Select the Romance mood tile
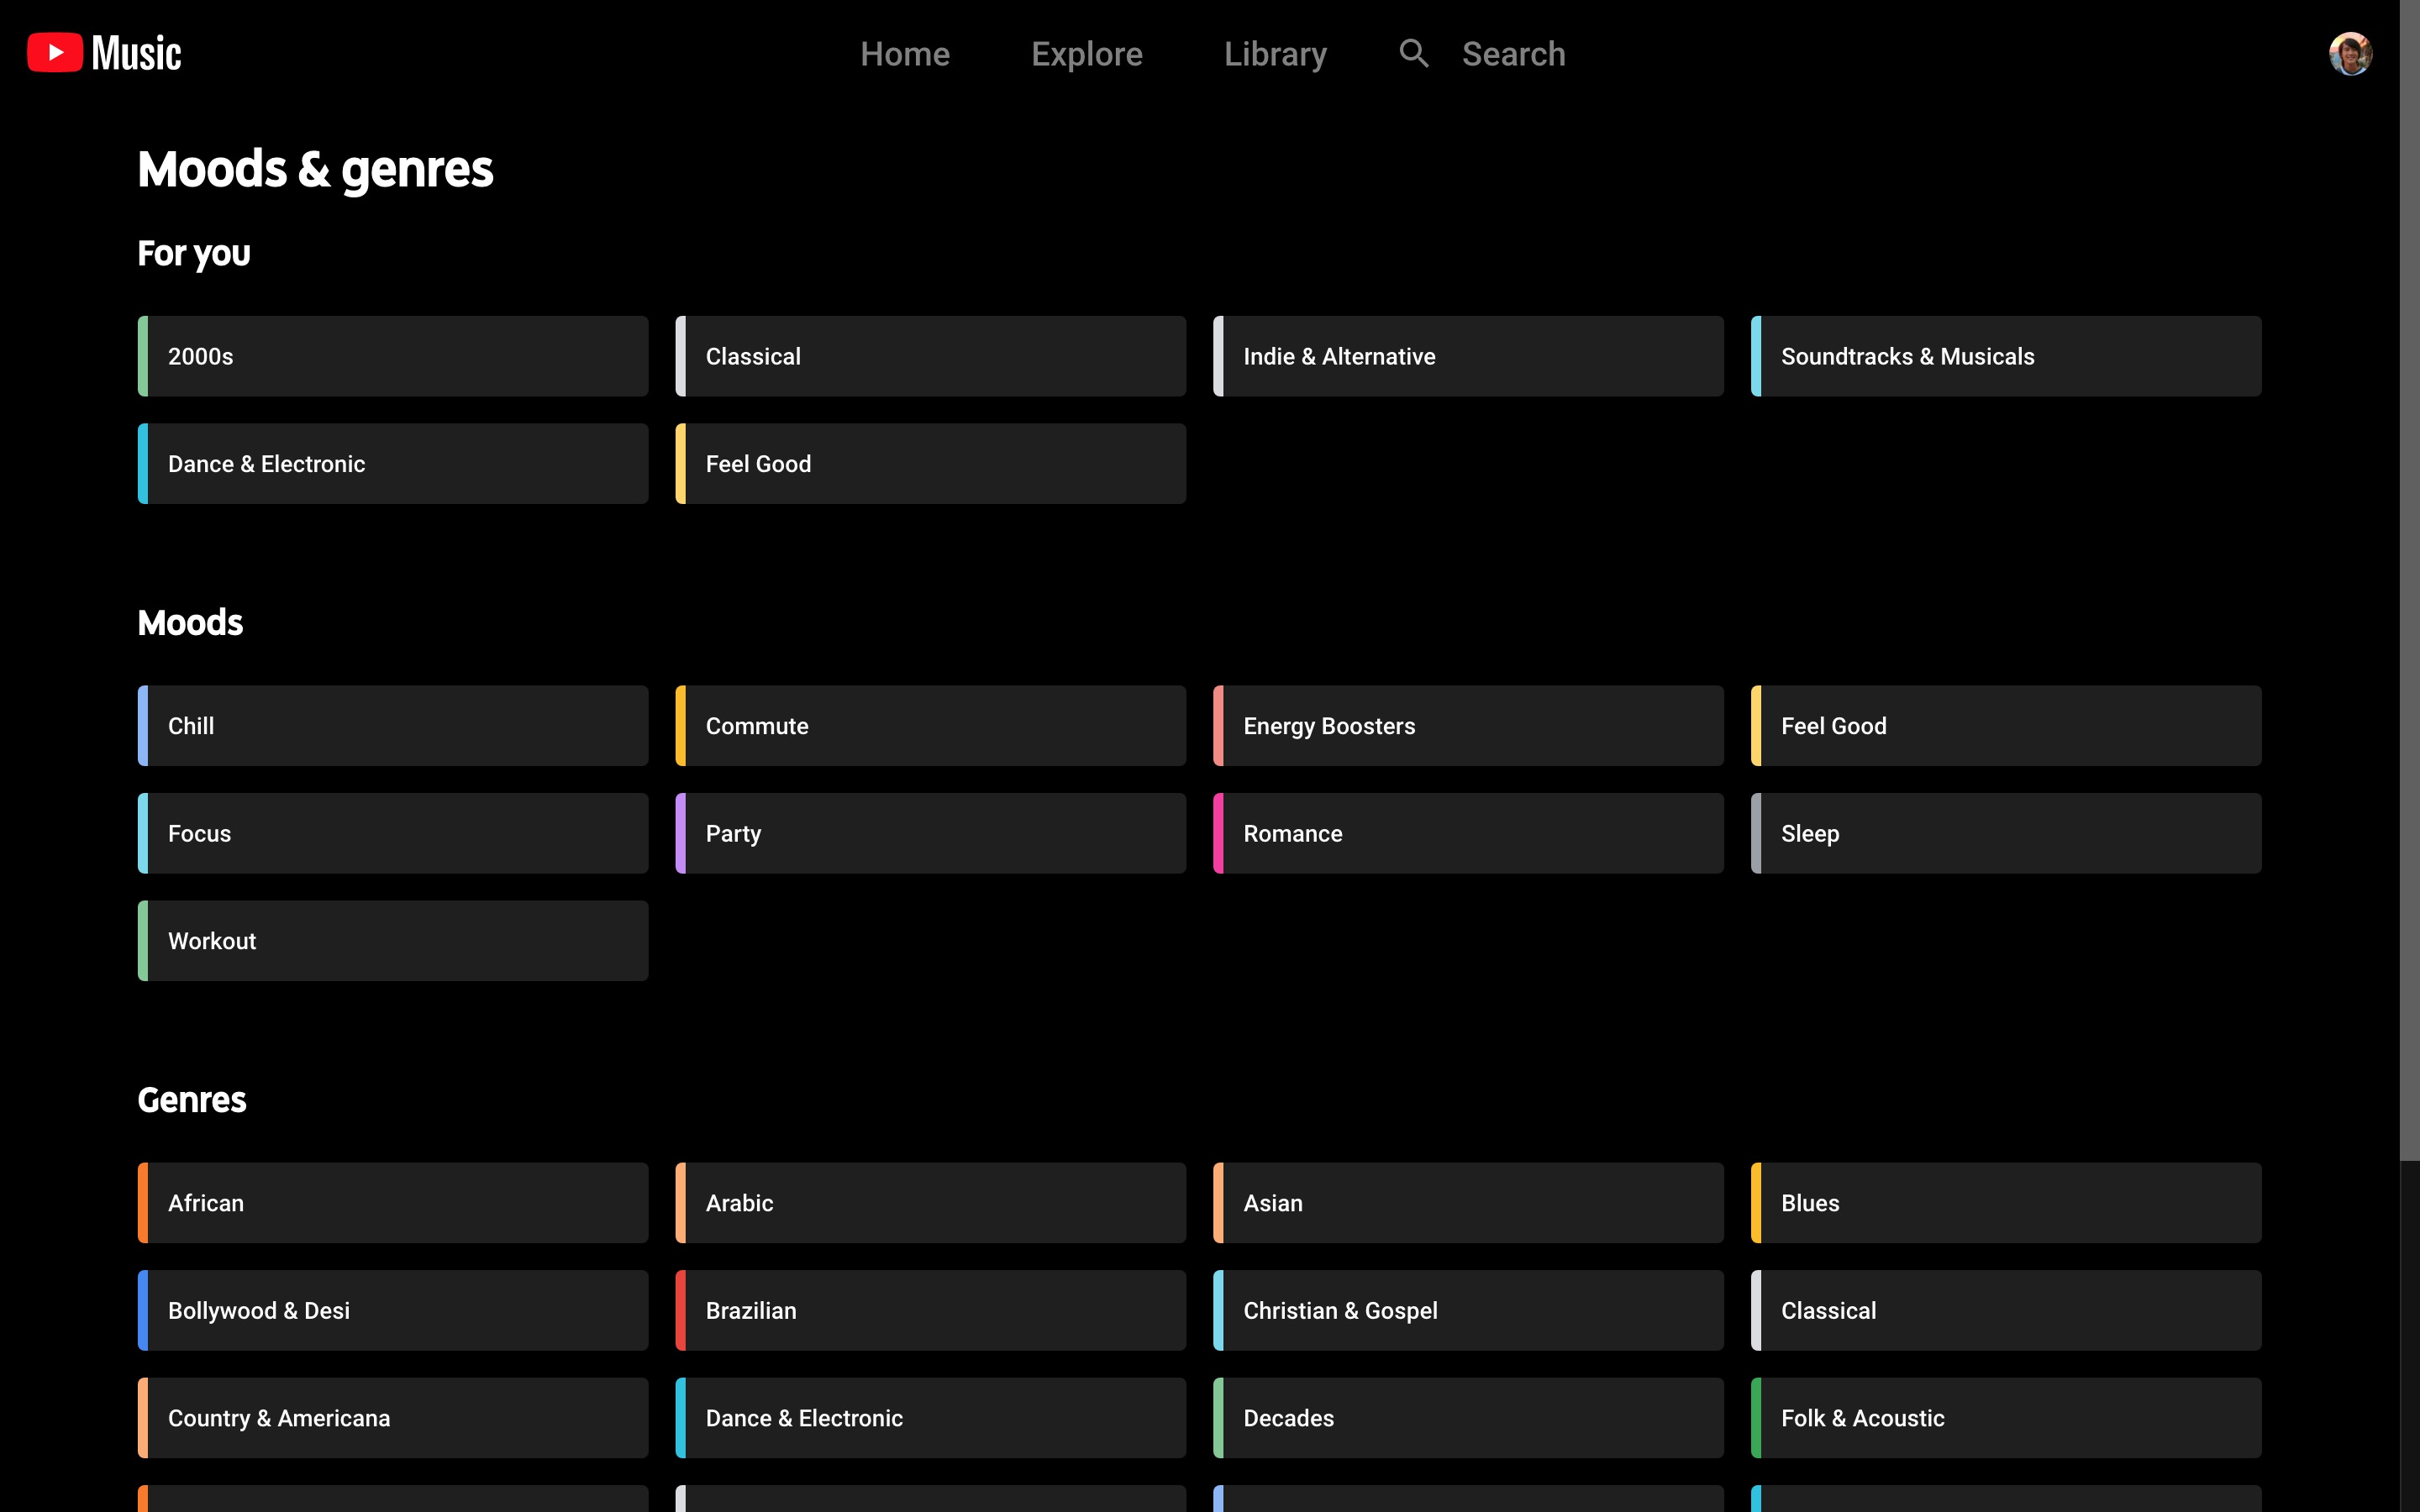The width and height of the screenshot is (2420, 1512). [x=1467, y=832]
